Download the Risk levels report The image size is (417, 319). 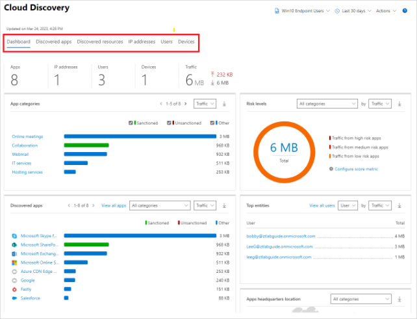click(399, 103)
